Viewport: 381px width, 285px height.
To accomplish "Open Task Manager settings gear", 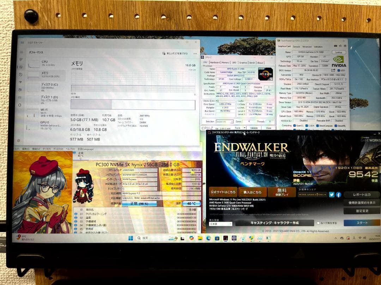I will click(x=19, y=140).
